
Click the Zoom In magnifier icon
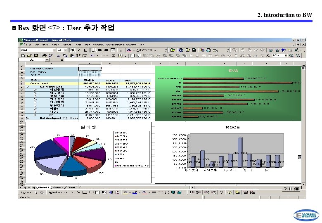[291, 55]
